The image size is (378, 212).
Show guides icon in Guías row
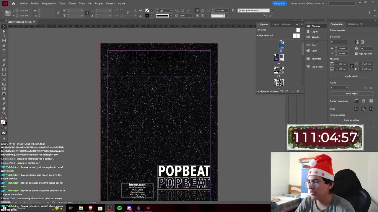(356, 109)
